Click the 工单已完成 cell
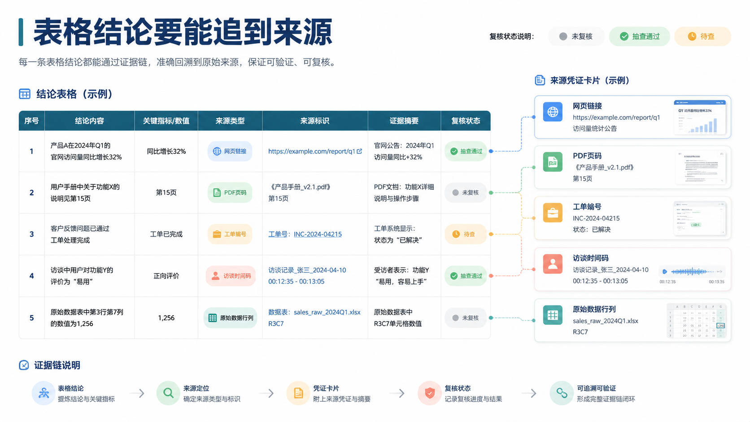The height and width of the screenshot is (422, 750). (x=166, y=234)
